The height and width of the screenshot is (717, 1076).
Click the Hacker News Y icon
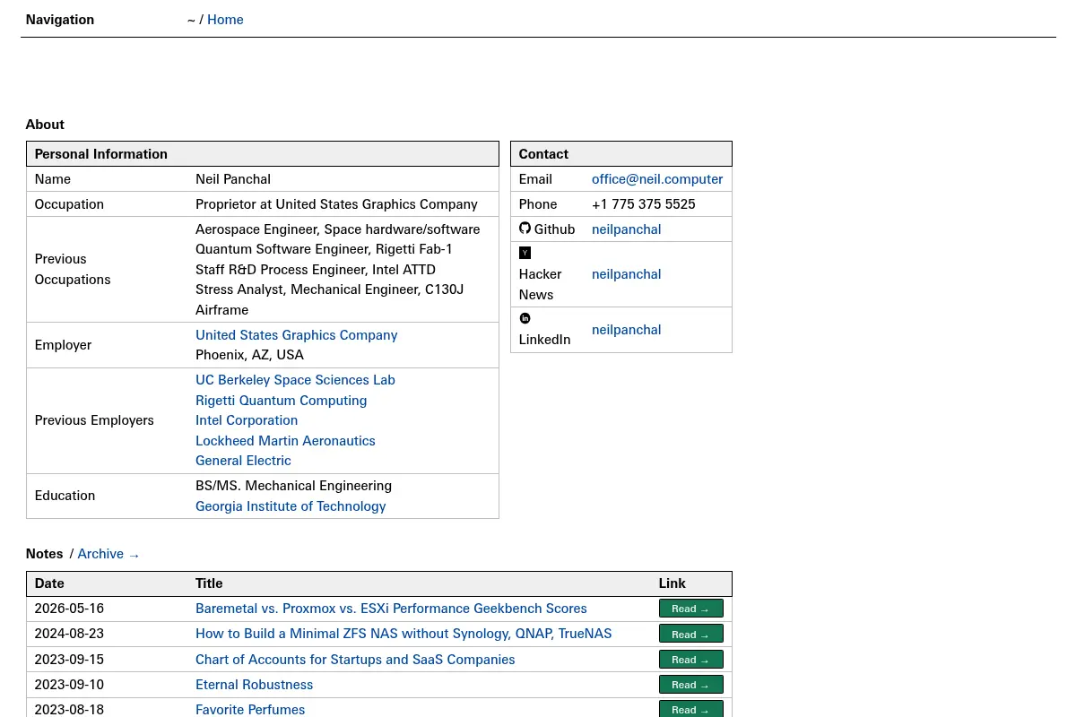(525, 253)
